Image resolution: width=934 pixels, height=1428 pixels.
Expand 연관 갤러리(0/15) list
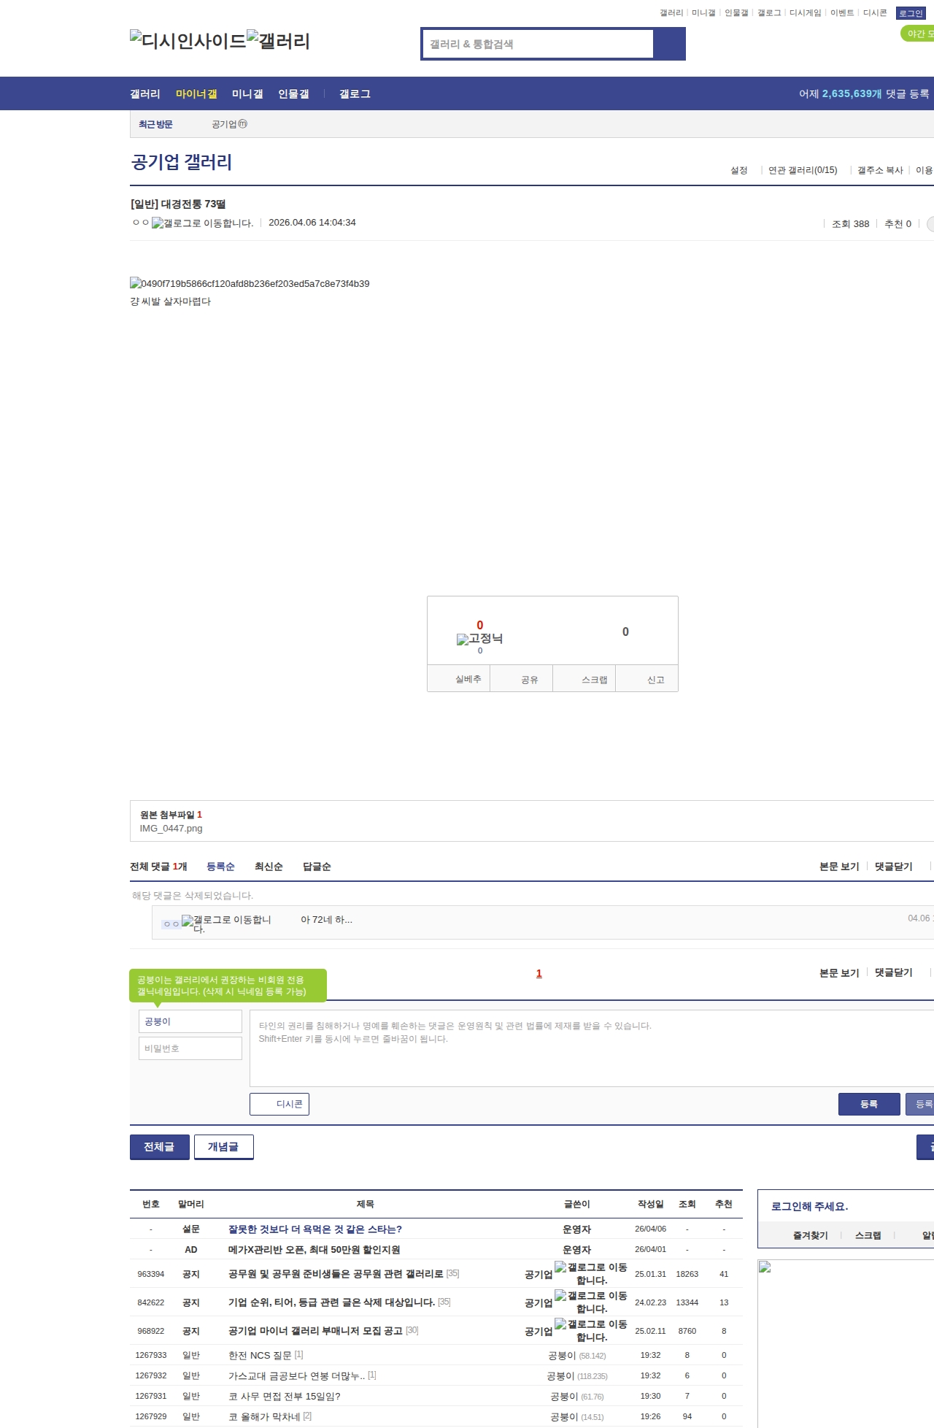coord(802,170)
